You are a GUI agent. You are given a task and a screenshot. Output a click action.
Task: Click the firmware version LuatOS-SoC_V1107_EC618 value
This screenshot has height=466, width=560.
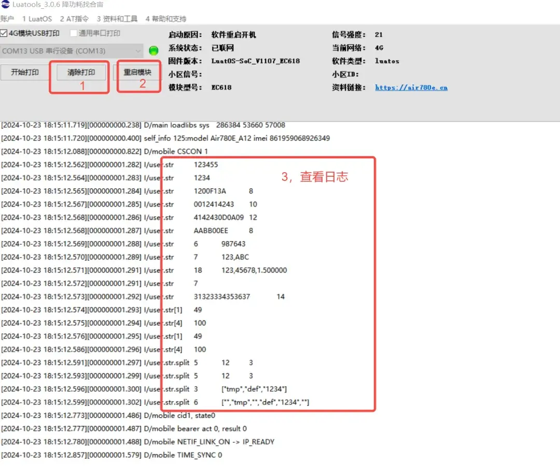(255, 61)
